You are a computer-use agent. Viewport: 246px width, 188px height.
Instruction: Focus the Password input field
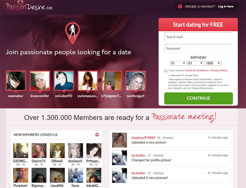tap(198, 48)
